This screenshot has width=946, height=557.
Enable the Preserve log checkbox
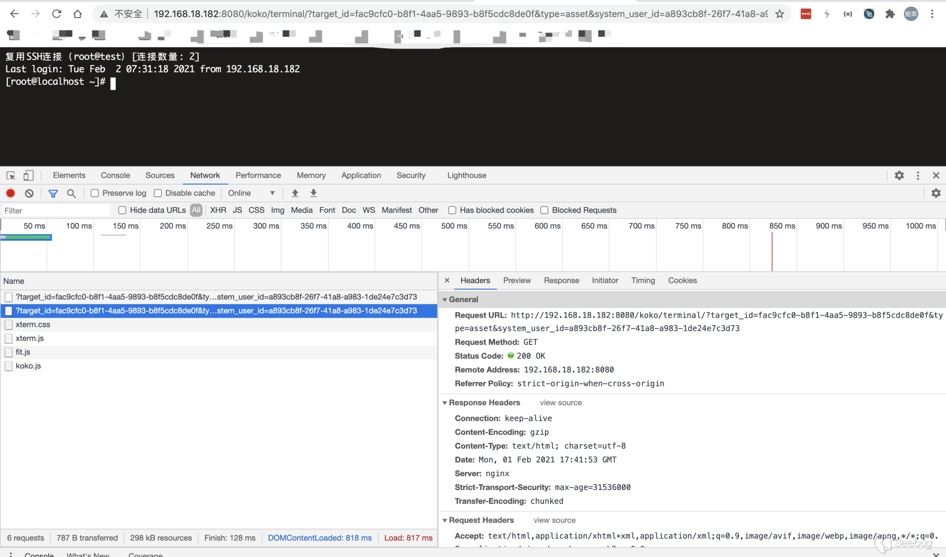95,193
